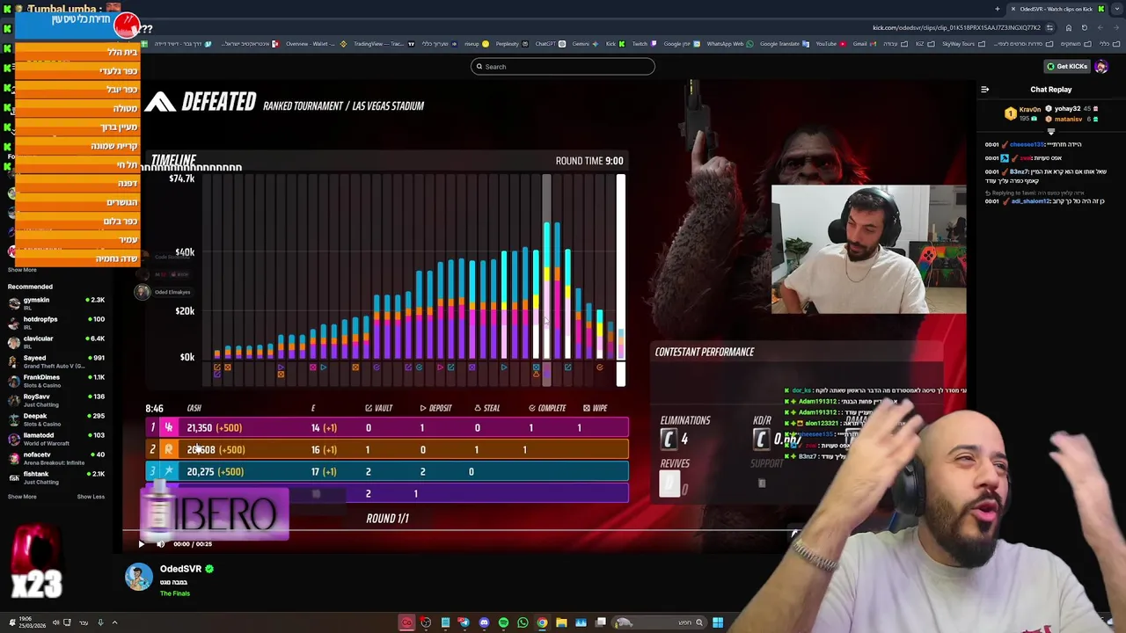The height and width of the screenshot is (633, 1126).
Task: Open Spotify from the taskbar
Action: click(x=503, y=622)
